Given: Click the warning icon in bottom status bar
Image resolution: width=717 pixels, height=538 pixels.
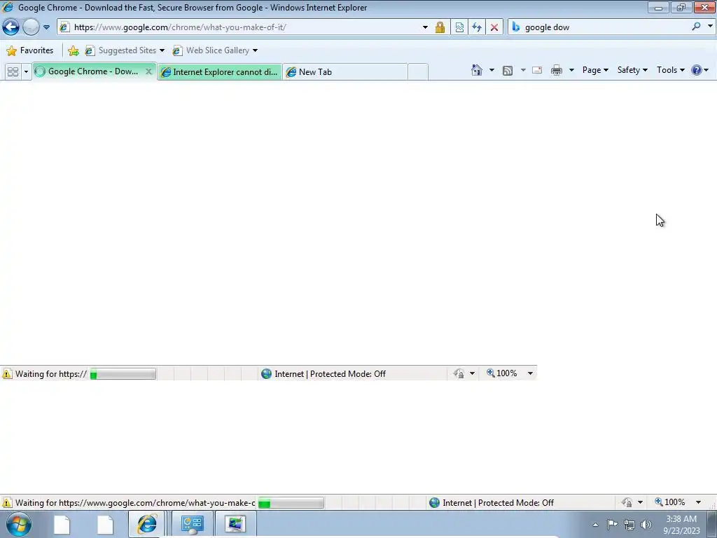Looking at the screenshot, I should click(7, 503).
